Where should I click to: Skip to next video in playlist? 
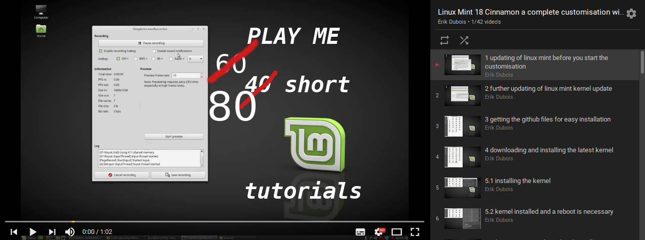(52, 231)
